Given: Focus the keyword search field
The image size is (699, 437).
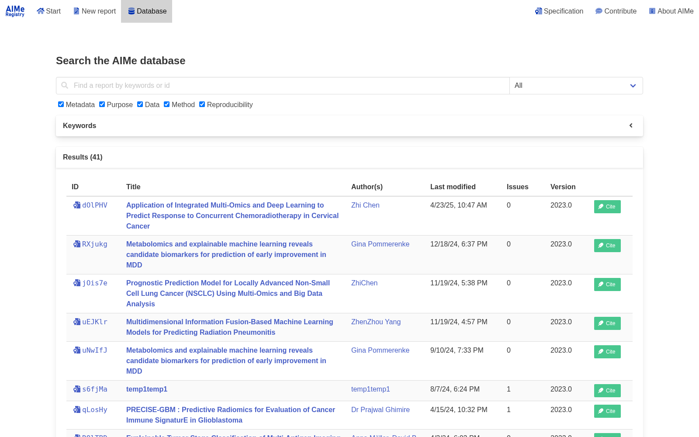Looking at the screenshot, I should point(283,86).
